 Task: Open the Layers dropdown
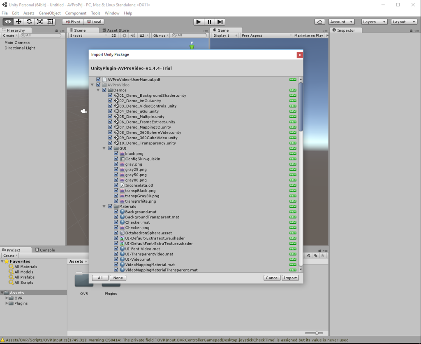click(374, 22)
